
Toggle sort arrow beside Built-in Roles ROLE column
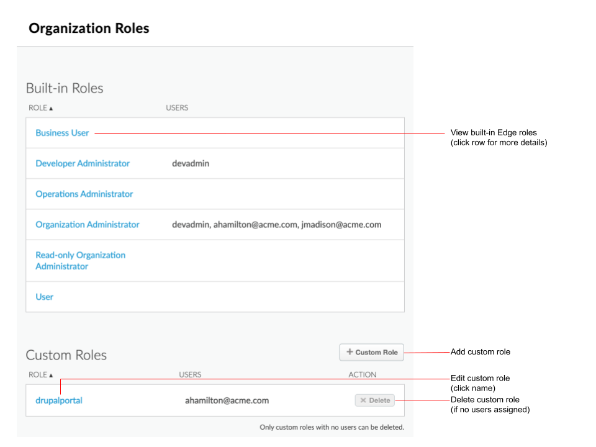pyautogui.click(x=51, y=109)
